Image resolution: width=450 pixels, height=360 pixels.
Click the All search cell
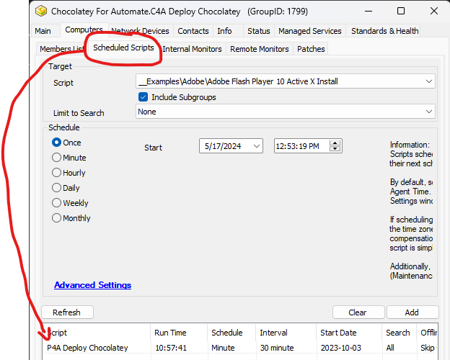[390, 348]
